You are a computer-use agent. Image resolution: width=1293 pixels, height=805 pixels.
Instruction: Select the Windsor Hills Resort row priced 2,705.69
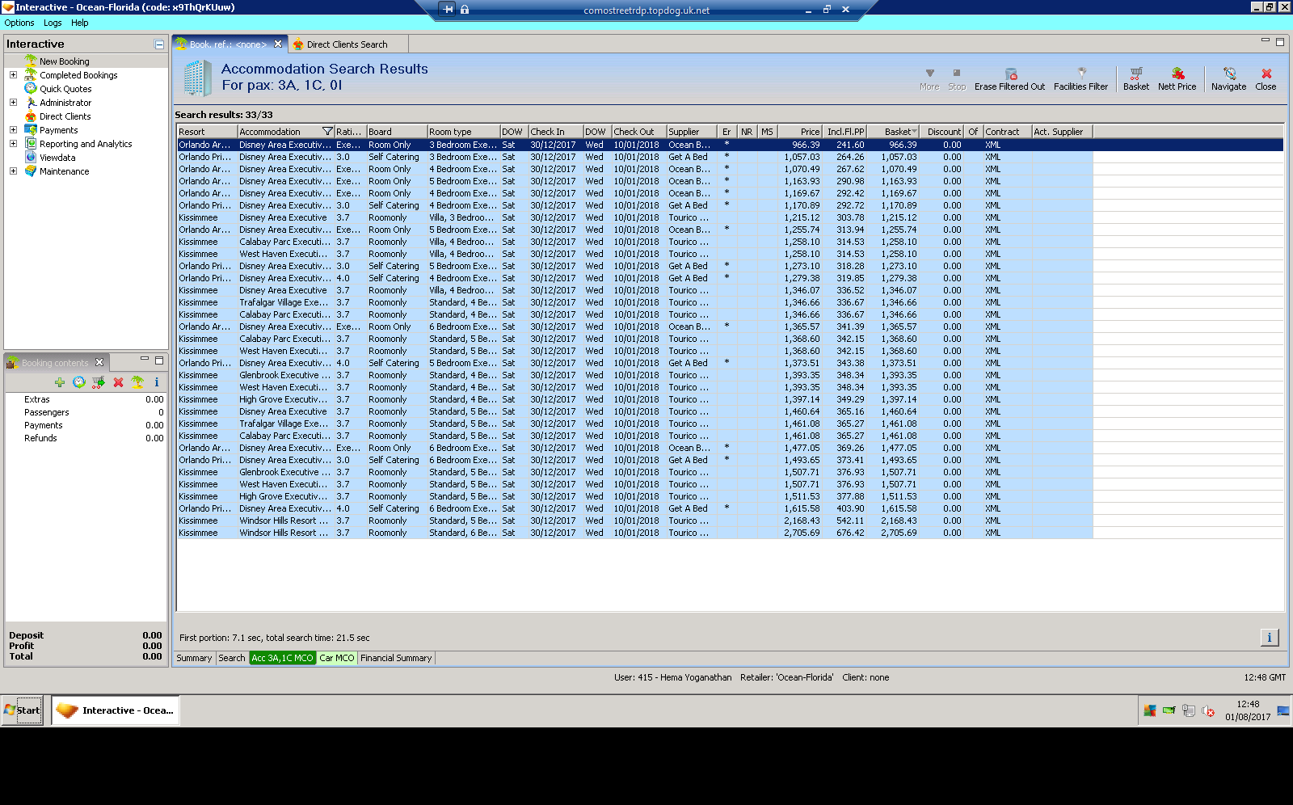[635, 533]
